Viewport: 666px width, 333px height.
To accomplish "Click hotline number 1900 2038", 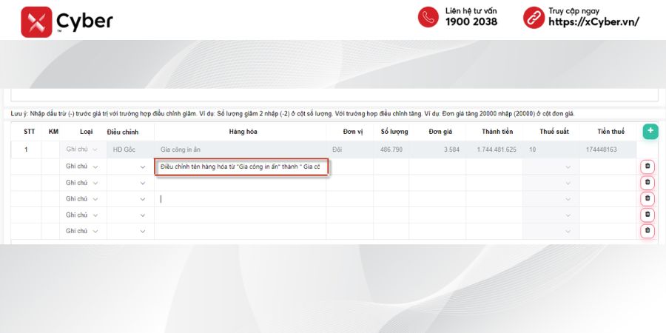I will point(471,22).
